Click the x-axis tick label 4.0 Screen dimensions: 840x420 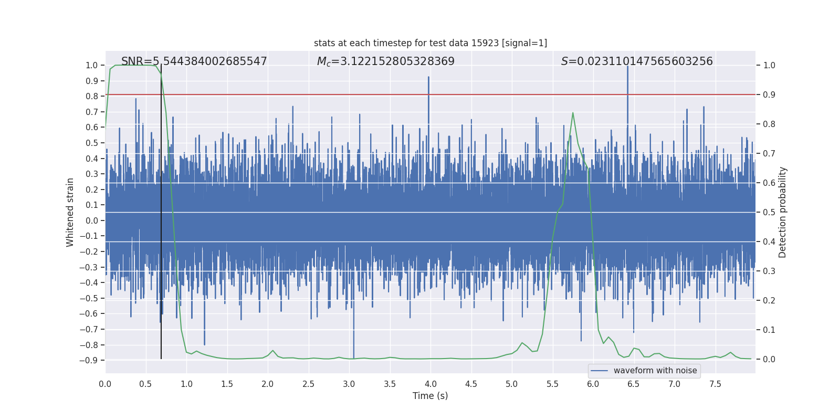pyautogui.click(x=430, y=384)
